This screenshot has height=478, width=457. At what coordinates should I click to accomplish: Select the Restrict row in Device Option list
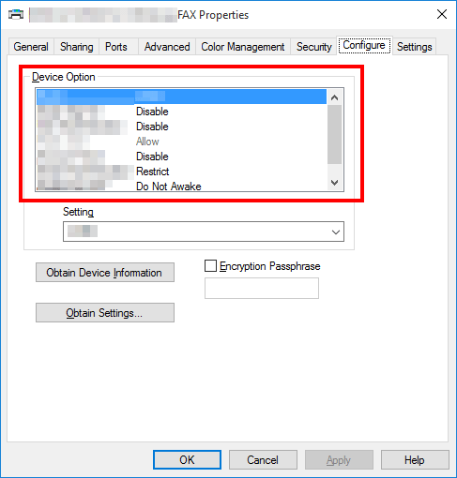click(181, 172)
